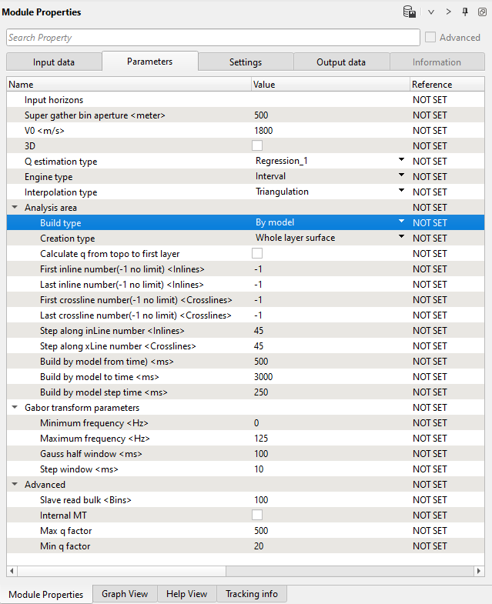492x604 pixels.
Task: Float the panel with undock icon
Action: [x=482, y=12]
